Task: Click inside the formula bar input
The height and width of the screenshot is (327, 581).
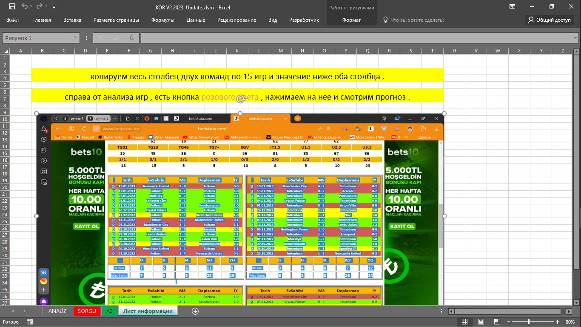Action: [355, 38]
